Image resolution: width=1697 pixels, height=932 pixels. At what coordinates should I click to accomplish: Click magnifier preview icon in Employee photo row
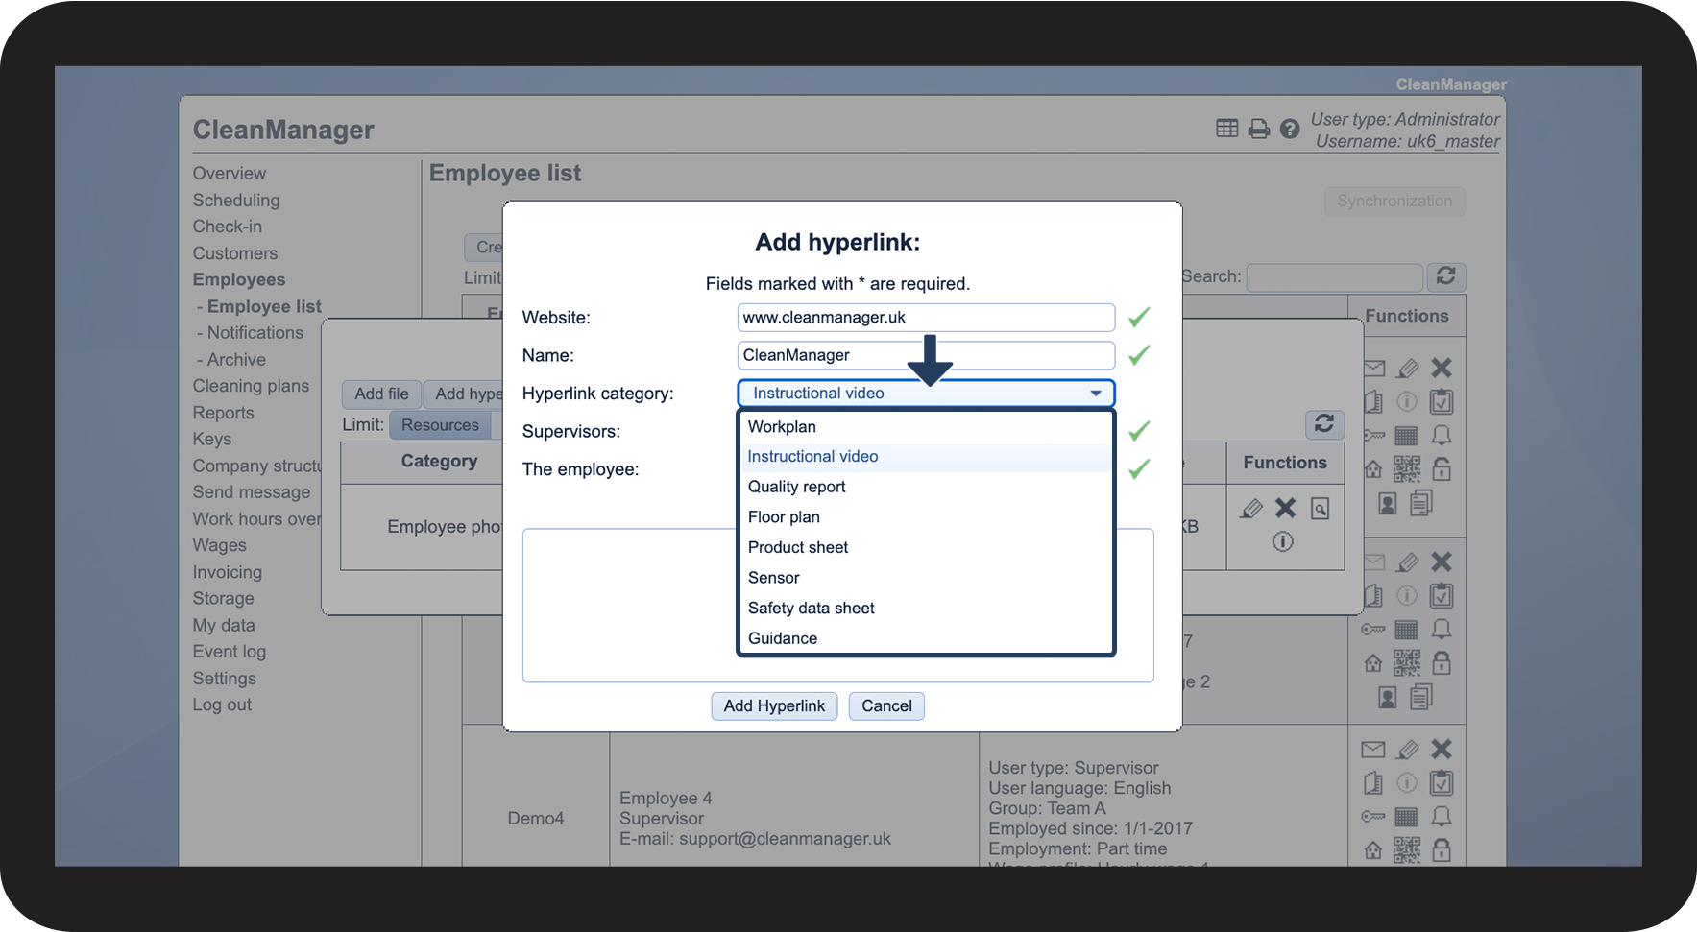tap(1321, 509)
